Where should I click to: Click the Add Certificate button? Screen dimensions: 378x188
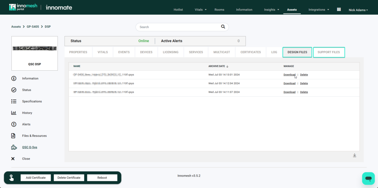tap(36, 178)
